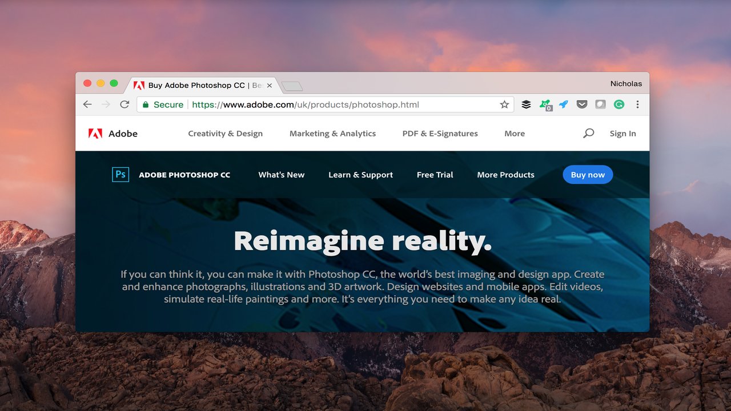Open the Chrome three-dot menu
This screenshot has height=411, width=731.
click(637, 104)
